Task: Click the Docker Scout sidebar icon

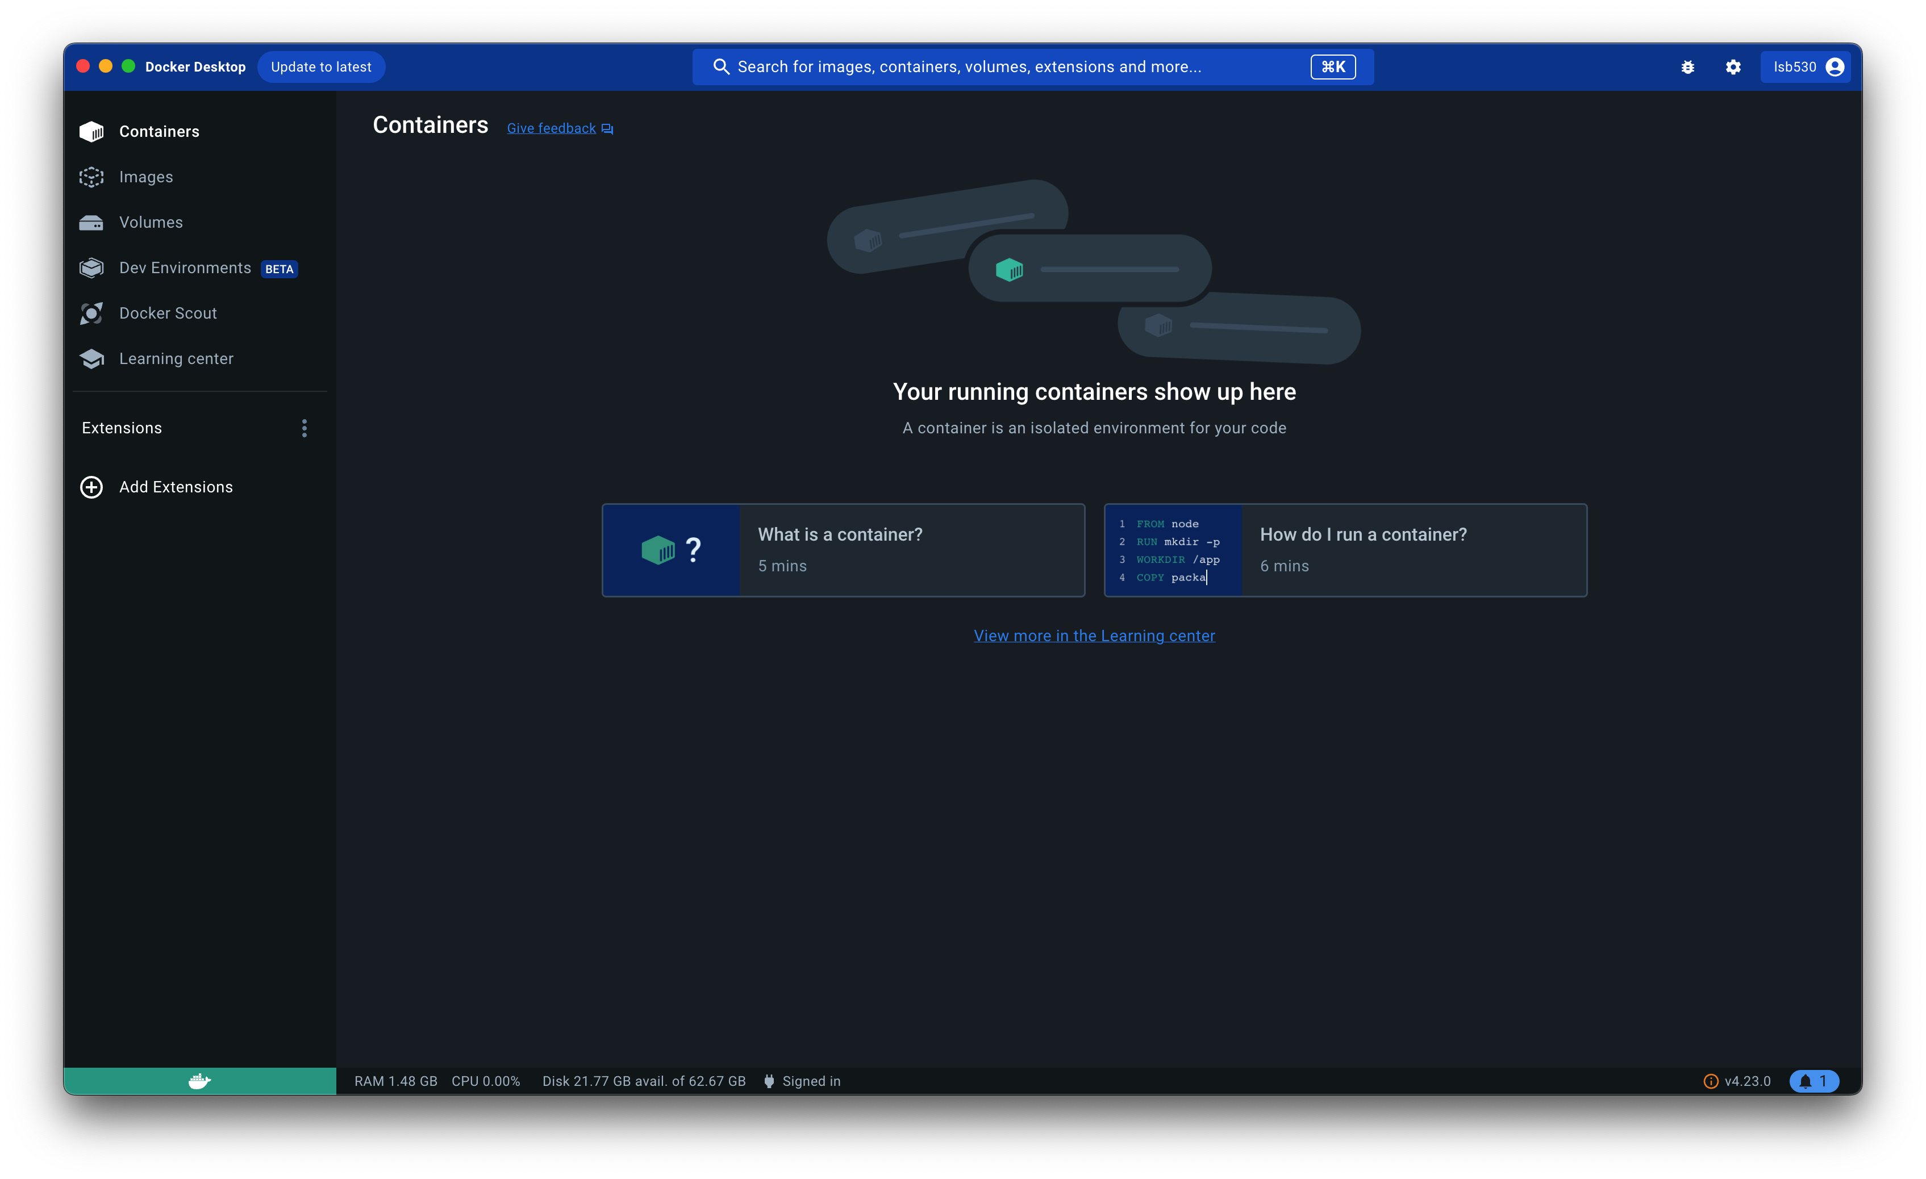Action: pyautogui.click(x=91, y=313)
